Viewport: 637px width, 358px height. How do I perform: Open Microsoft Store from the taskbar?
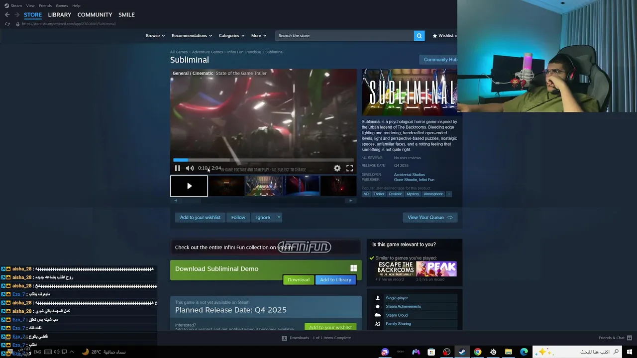click(x=431, y=352)
